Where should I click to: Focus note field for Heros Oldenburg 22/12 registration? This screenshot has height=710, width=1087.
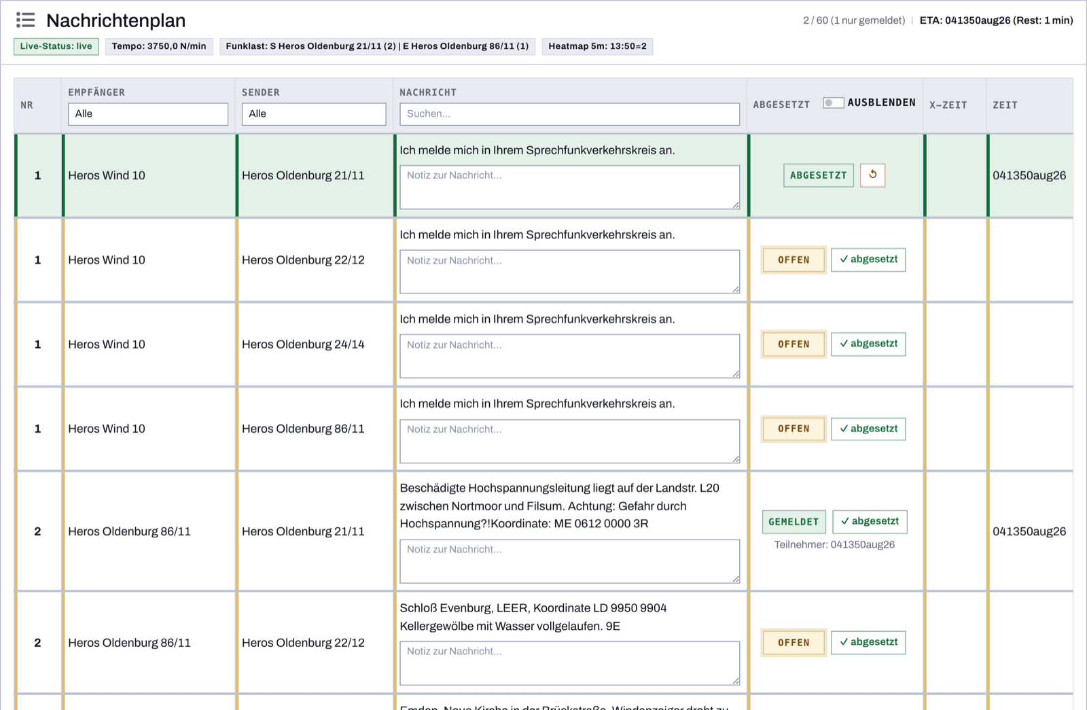coord(569,272)
